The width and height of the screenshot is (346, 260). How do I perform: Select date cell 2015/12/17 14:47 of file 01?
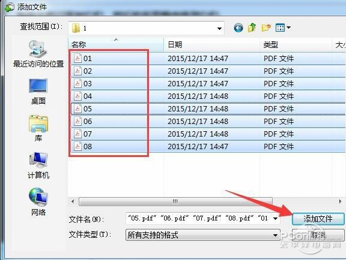coord(198,58)
